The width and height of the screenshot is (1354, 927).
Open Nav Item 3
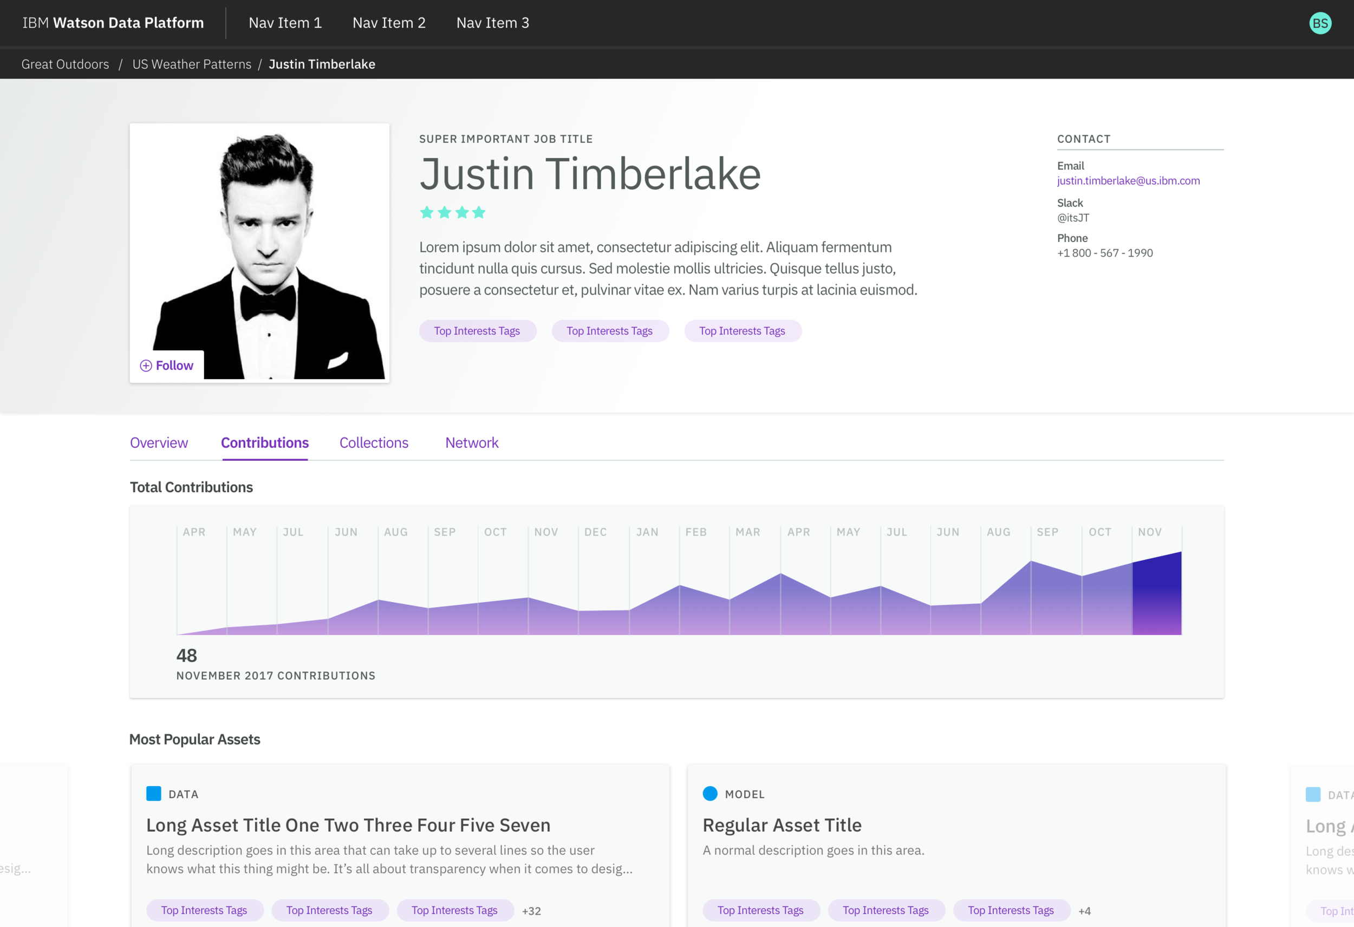(492, 23)
